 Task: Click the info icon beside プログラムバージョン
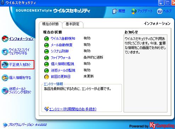click(5, 125)
